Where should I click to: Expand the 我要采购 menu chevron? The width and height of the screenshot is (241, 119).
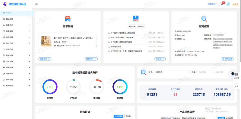click(x=29, y=31)
